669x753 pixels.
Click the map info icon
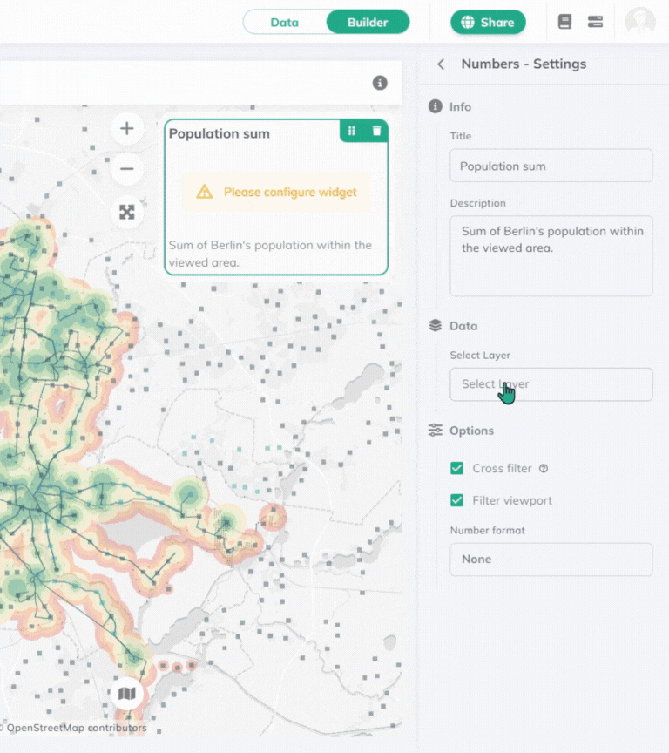click(x=380, y=83)
